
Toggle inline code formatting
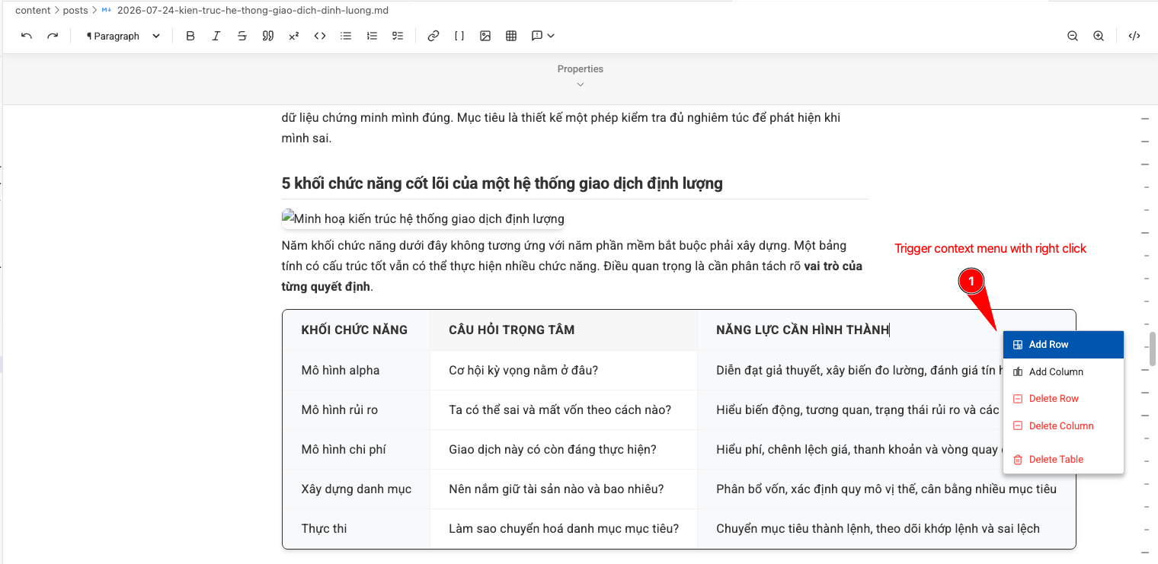point(320,36)
